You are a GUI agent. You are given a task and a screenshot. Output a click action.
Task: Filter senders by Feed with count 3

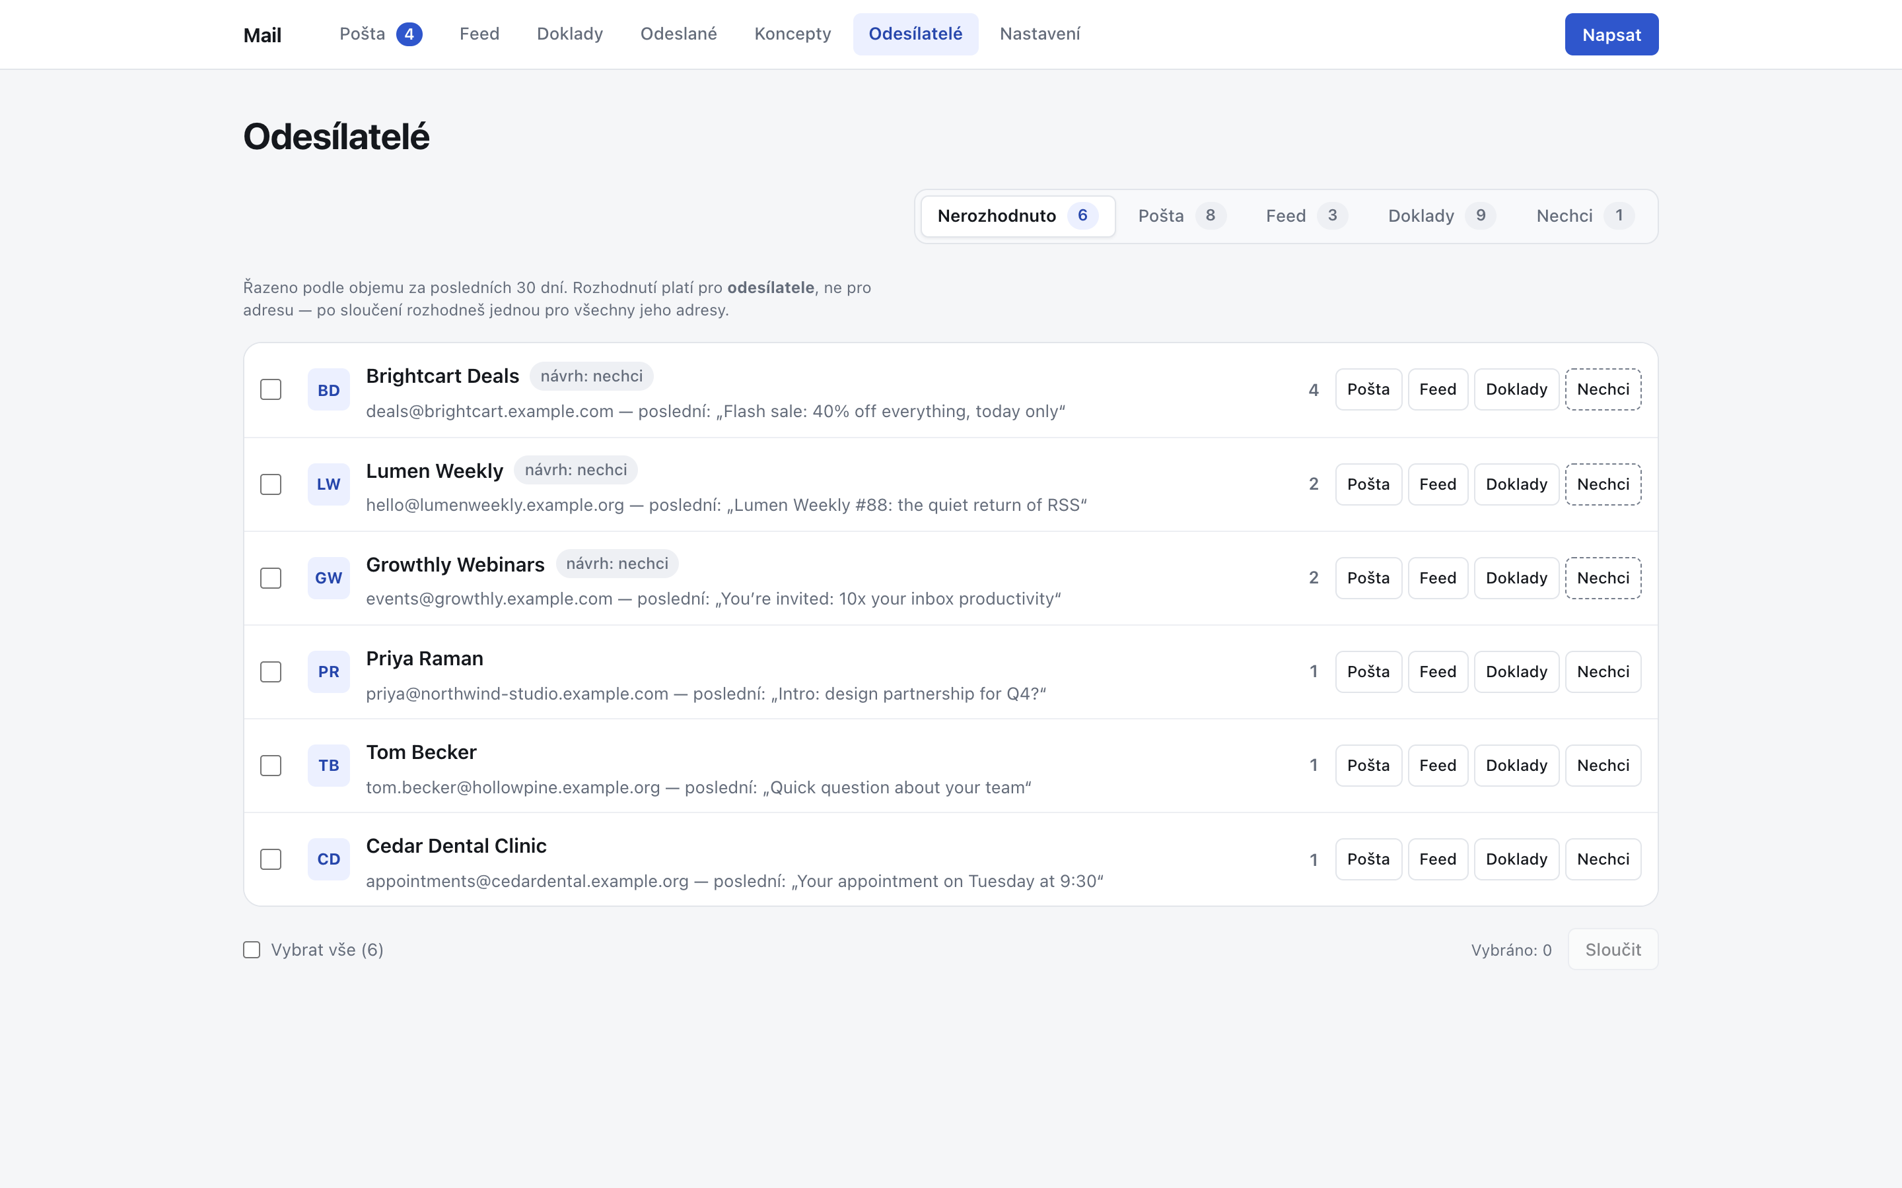pyautogui.click(x=1307, y=216)
